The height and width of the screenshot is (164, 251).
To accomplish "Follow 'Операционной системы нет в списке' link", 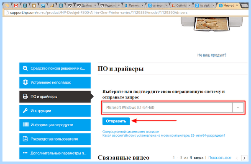I will coord(131,132).
